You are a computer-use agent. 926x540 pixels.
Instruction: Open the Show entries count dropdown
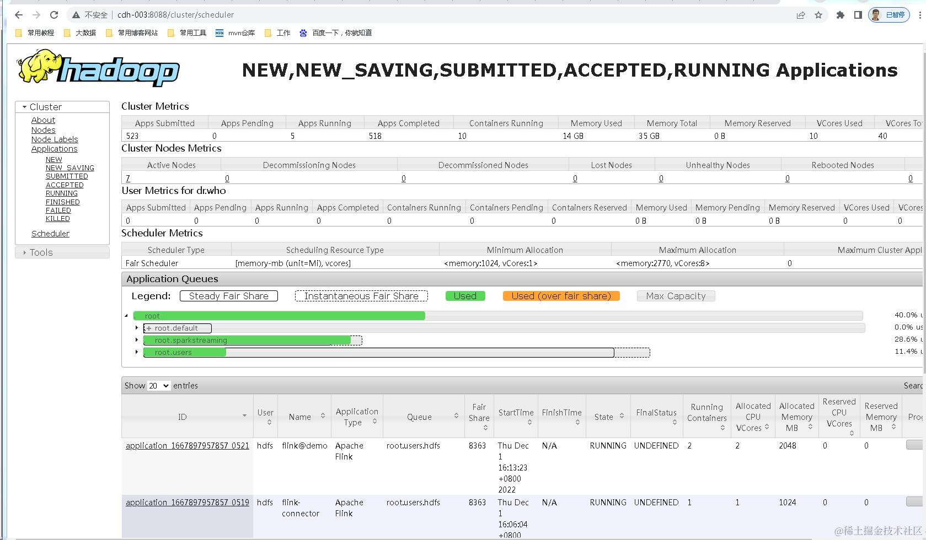click(x=159, y=386)
